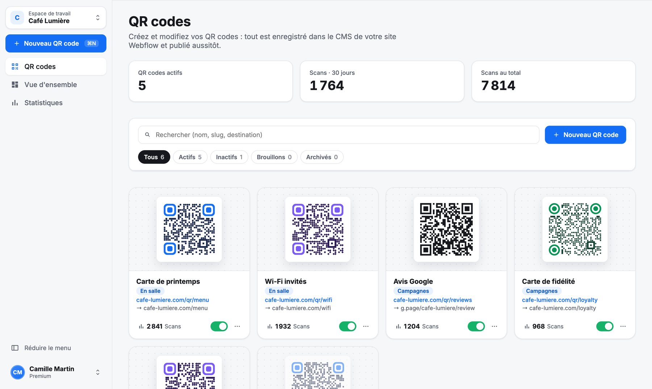This screenshot has height=389, width=652.
Task: Filter by Actifs QR codes
Action: click(190, 157)
